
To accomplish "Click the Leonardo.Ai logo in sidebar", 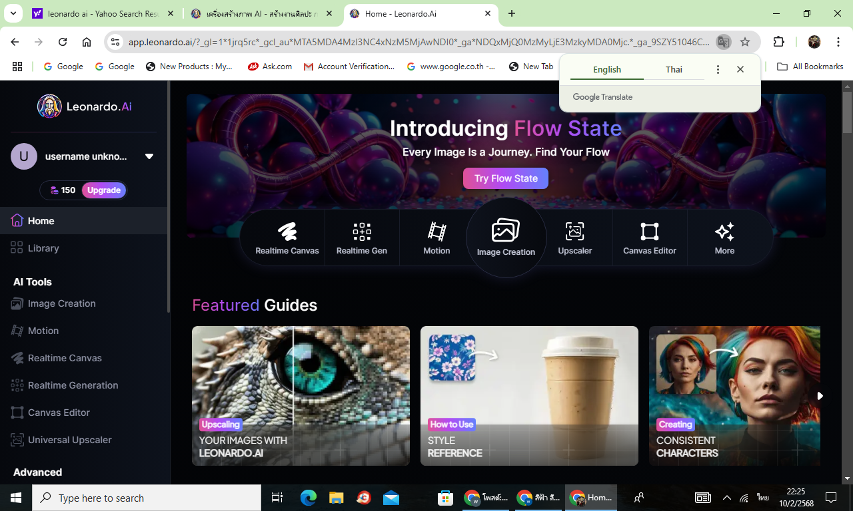I will tap(85, 106).
